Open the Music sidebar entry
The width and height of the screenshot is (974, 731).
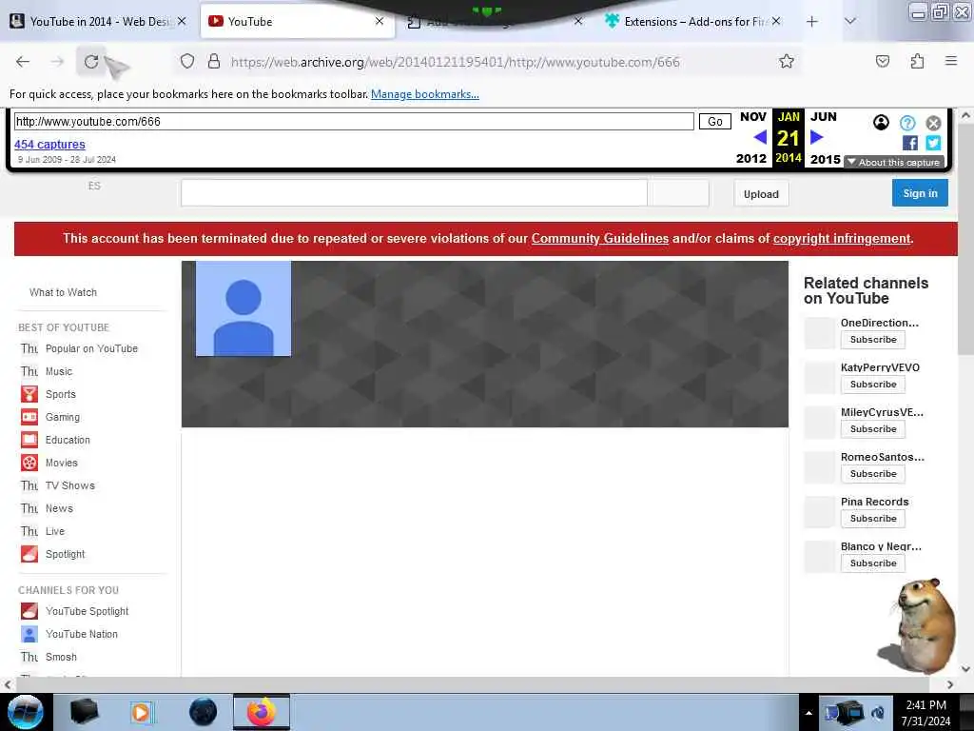point(58,372)
